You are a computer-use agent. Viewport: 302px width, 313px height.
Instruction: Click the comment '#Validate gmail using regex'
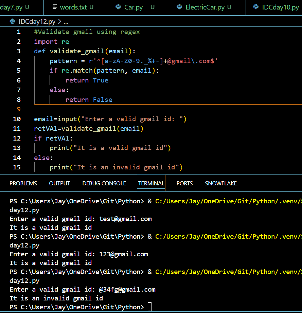click(87, 32)
